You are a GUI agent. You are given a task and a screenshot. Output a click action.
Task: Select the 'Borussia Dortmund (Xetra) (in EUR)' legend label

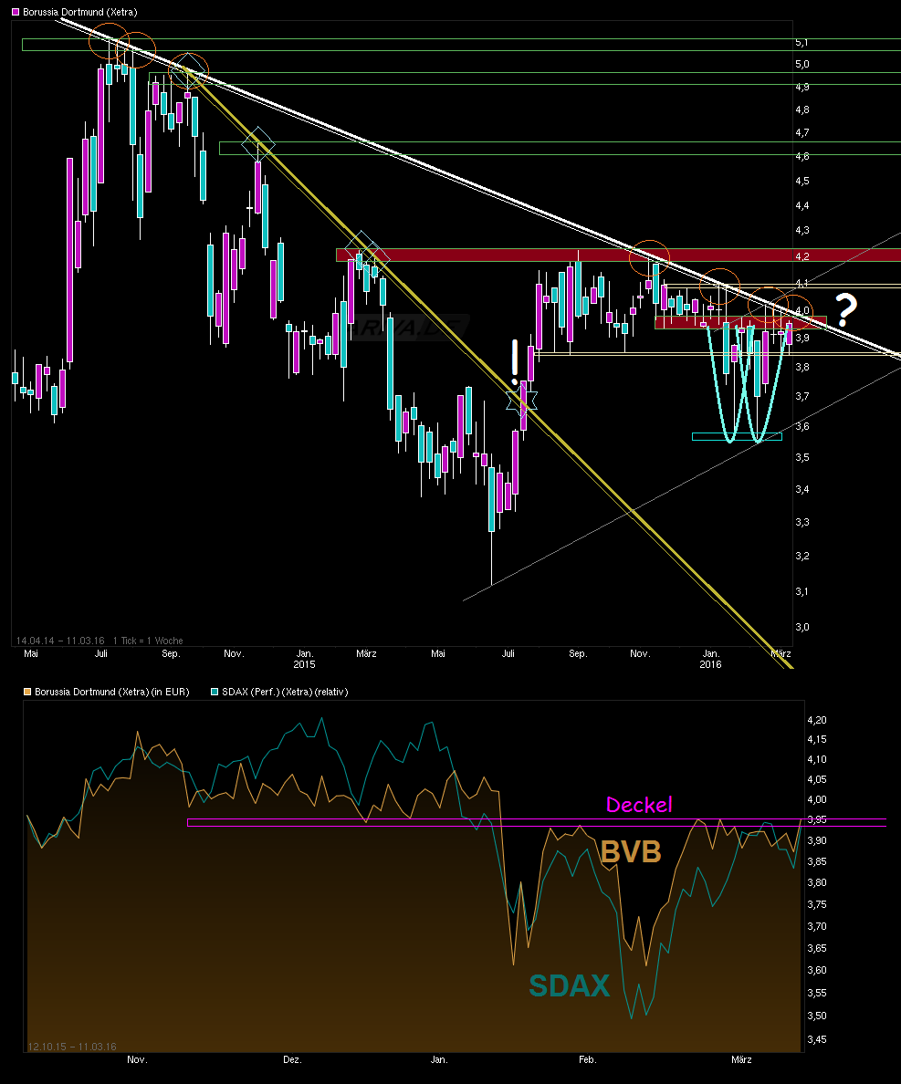click(x=112, y=692)
